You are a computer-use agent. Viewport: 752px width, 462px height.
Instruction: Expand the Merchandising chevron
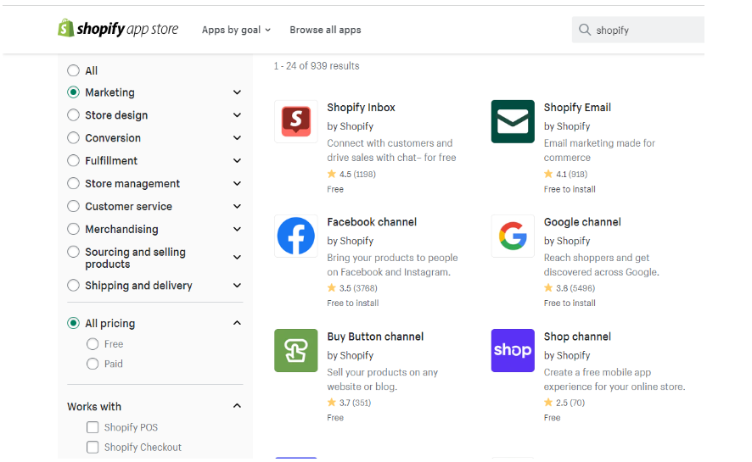tap(237, 230)
